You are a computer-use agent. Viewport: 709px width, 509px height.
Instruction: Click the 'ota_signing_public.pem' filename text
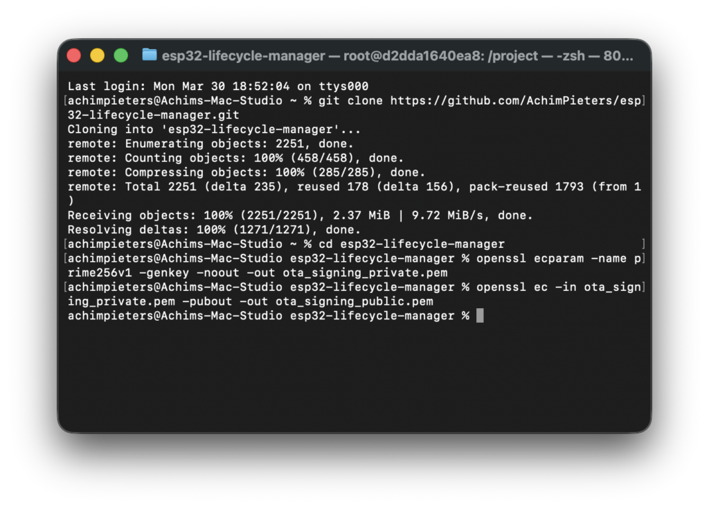(x=354, y=301)
